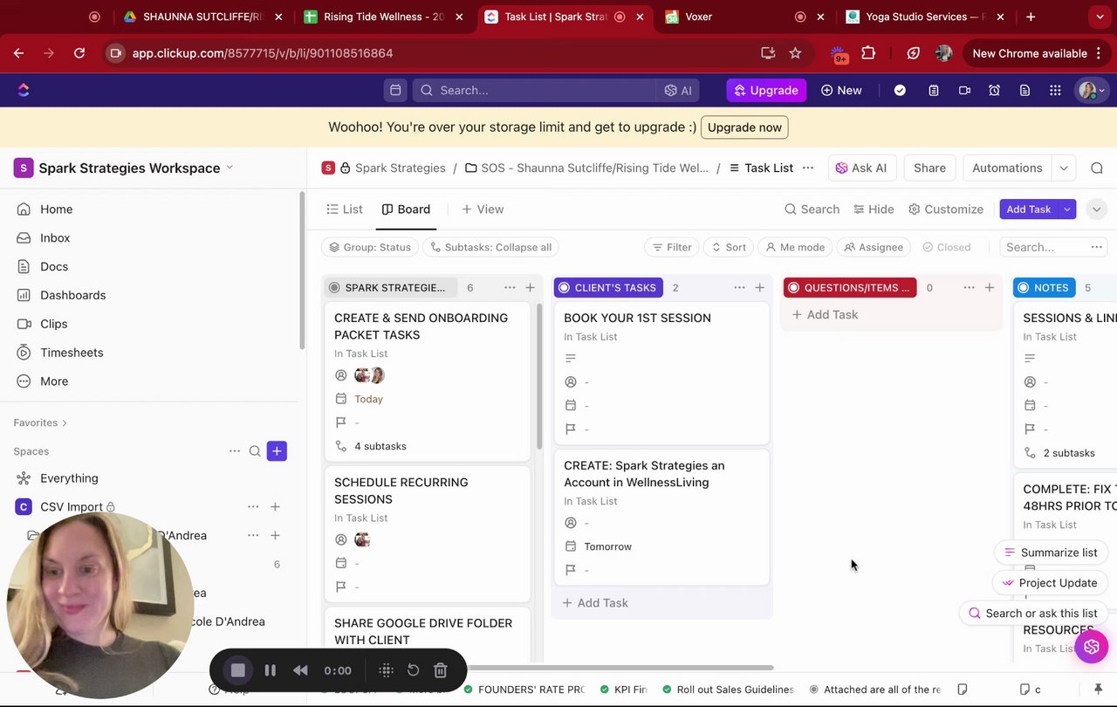Viewport: 1117px width, 707px height.
Task: Toggle the Assignee filter
Action: click(x=874, y=247)
